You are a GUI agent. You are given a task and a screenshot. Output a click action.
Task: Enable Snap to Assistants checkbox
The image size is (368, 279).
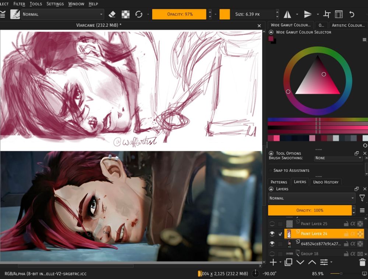coord(270,170)
